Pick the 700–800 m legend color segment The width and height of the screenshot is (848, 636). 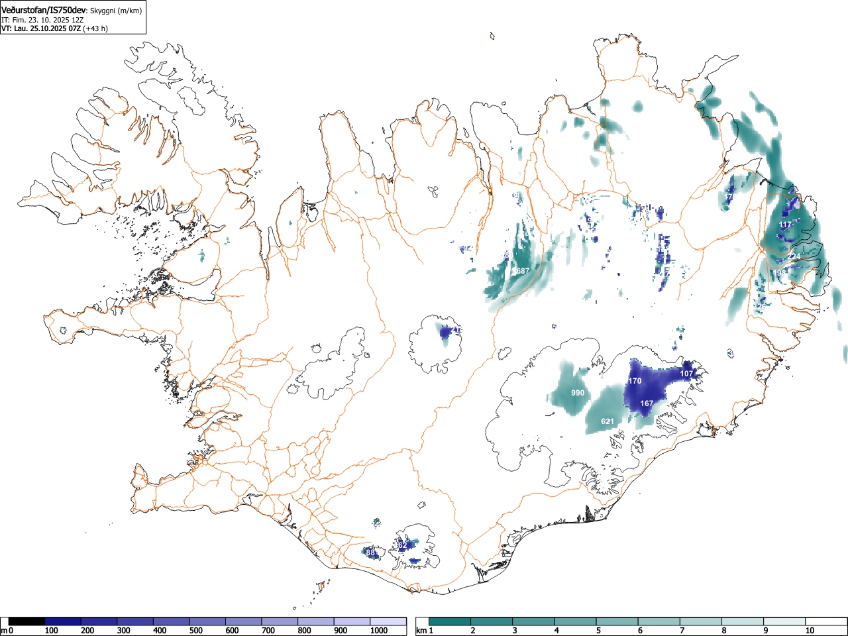click(x=280, y=621)
